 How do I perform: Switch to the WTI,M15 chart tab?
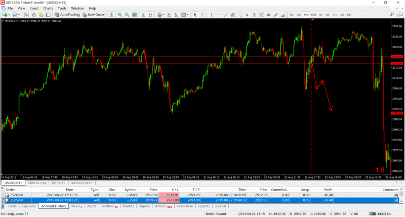pos(58,183)
